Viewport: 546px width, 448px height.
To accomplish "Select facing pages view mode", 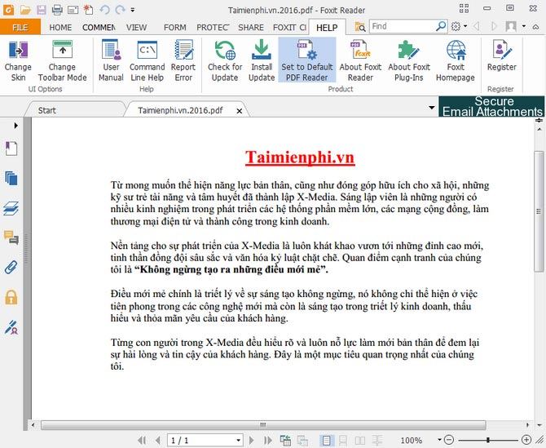I will (x=359, y=441).
